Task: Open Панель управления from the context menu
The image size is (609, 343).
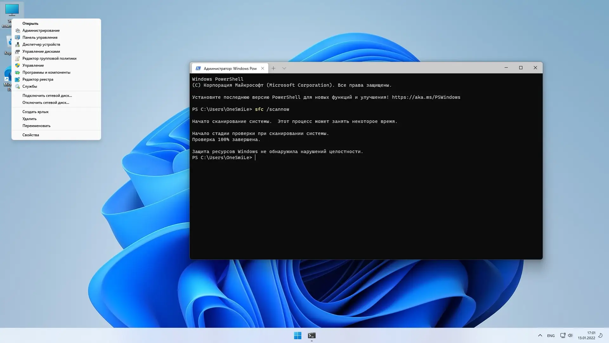Action: coord(40,37)
